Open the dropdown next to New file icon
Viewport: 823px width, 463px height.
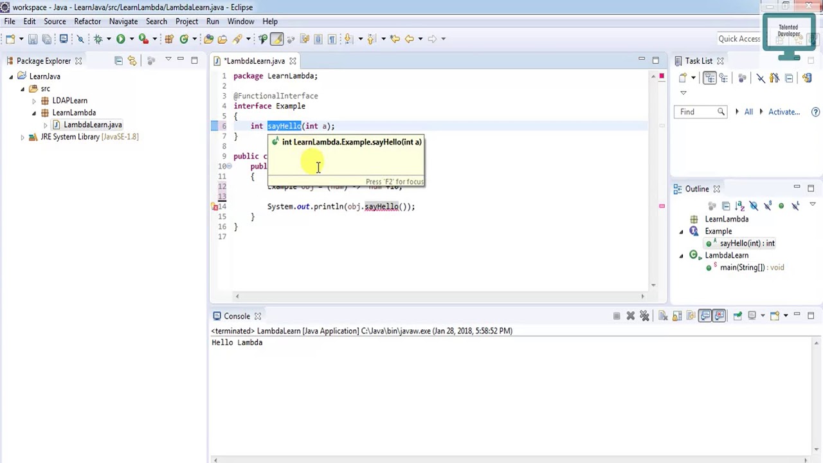[x=21, y=39]
